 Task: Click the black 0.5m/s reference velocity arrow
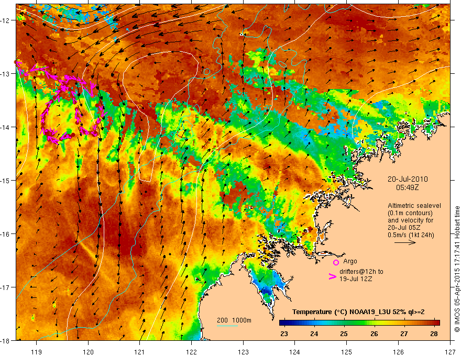(405, 242)
